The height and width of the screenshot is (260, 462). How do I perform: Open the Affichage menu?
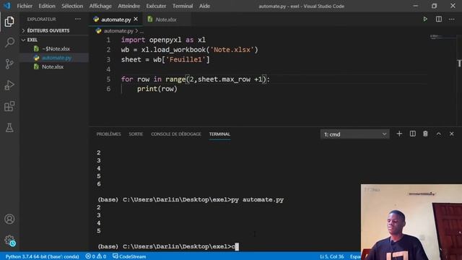(x=100, y=6)
